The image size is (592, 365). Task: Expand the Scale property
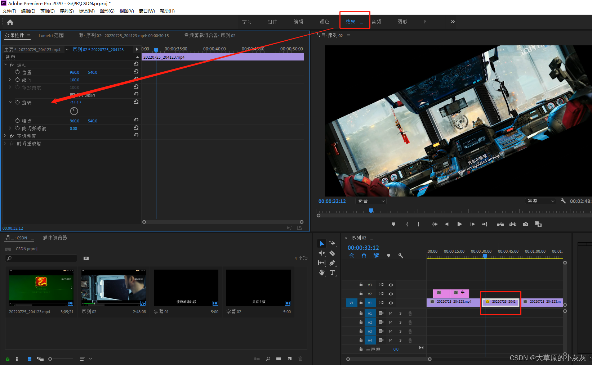click(x=10, y=80)
